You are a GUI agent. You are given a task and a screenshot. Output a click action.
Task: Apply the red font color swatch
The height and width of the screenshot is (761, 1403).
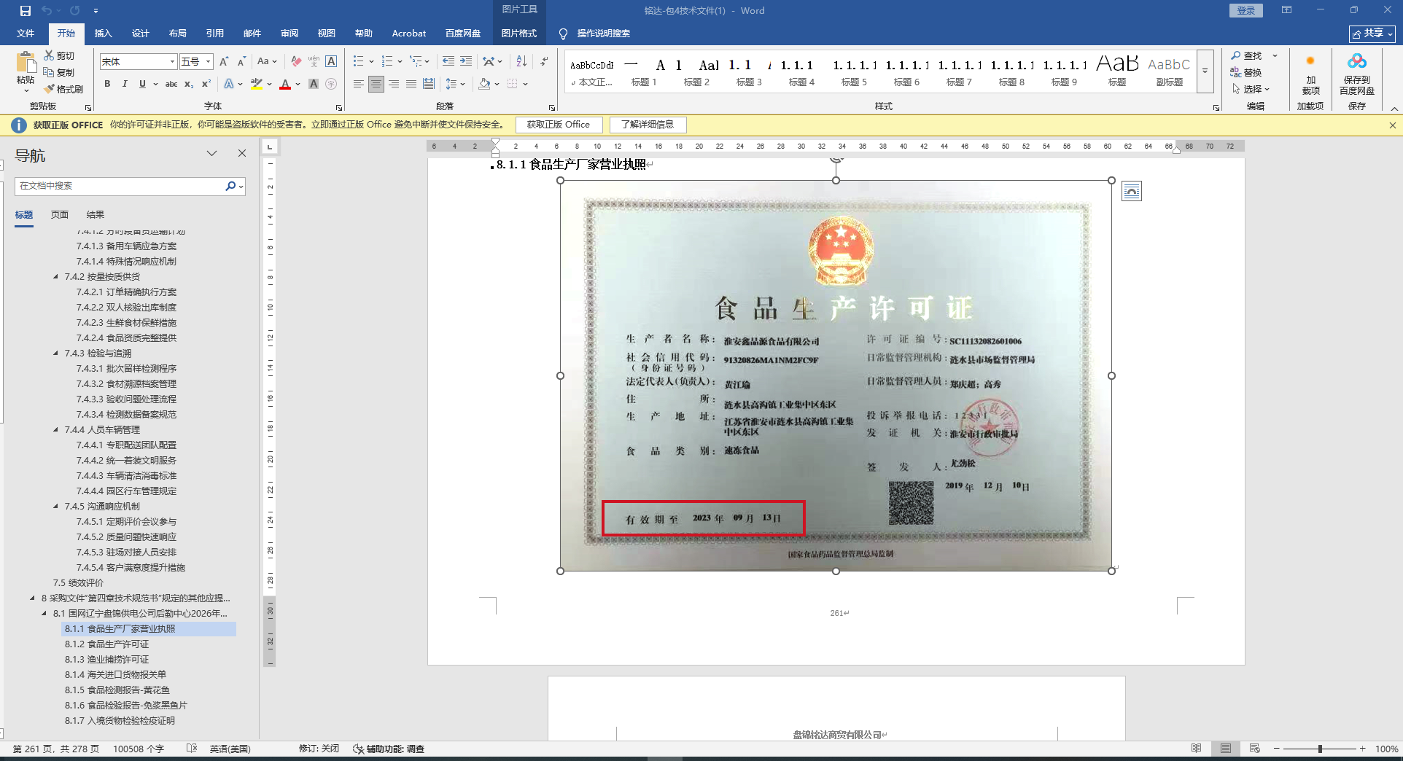[285, 84]
